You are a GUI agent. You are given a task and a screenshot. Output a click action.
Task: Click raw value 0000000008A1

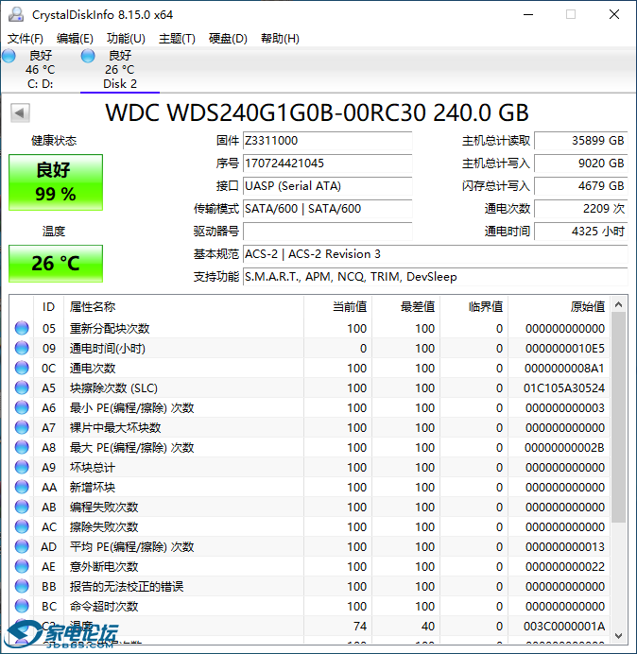click(565, 368)
